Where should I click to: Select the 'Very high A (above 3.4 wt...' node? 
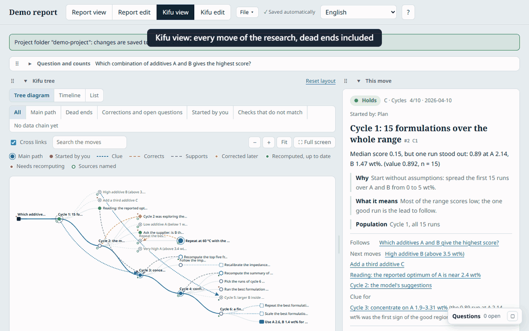coord(140,249)
